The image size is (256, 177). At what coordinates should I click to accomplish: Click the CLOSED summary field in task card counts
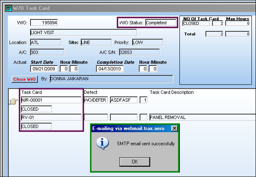coord(196,23)
